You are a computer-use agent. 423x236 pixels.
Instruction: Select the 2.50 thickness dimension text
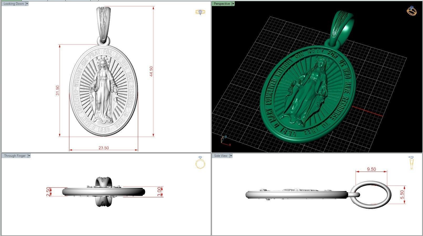pos(48,192)
